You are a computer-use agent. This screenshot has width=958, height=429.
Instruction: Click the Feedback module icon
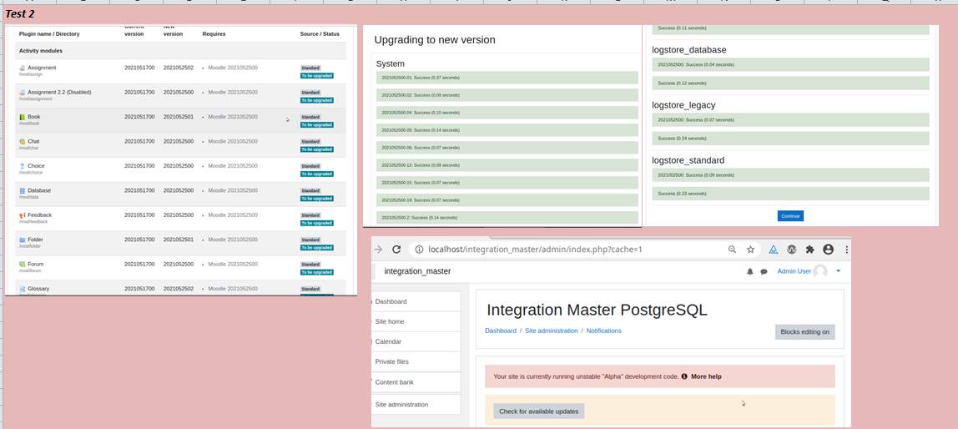(23, 215)
